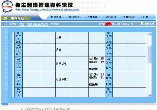Open the 教務系統 tab
This screenshot has width=157, height=110.
(56, 17)
